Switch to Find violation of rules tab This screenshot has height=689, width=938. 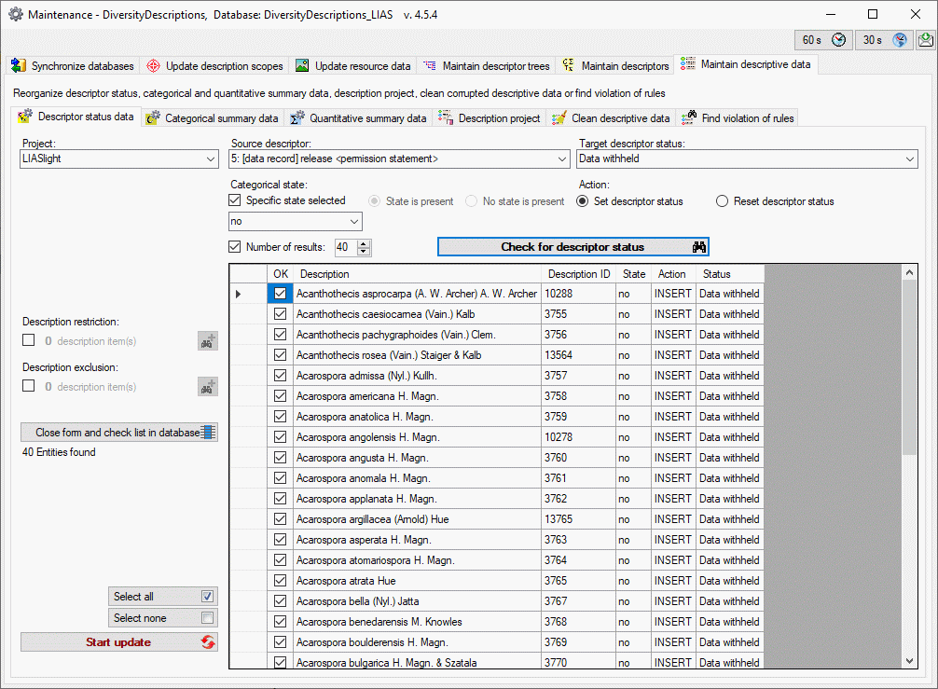738,118
